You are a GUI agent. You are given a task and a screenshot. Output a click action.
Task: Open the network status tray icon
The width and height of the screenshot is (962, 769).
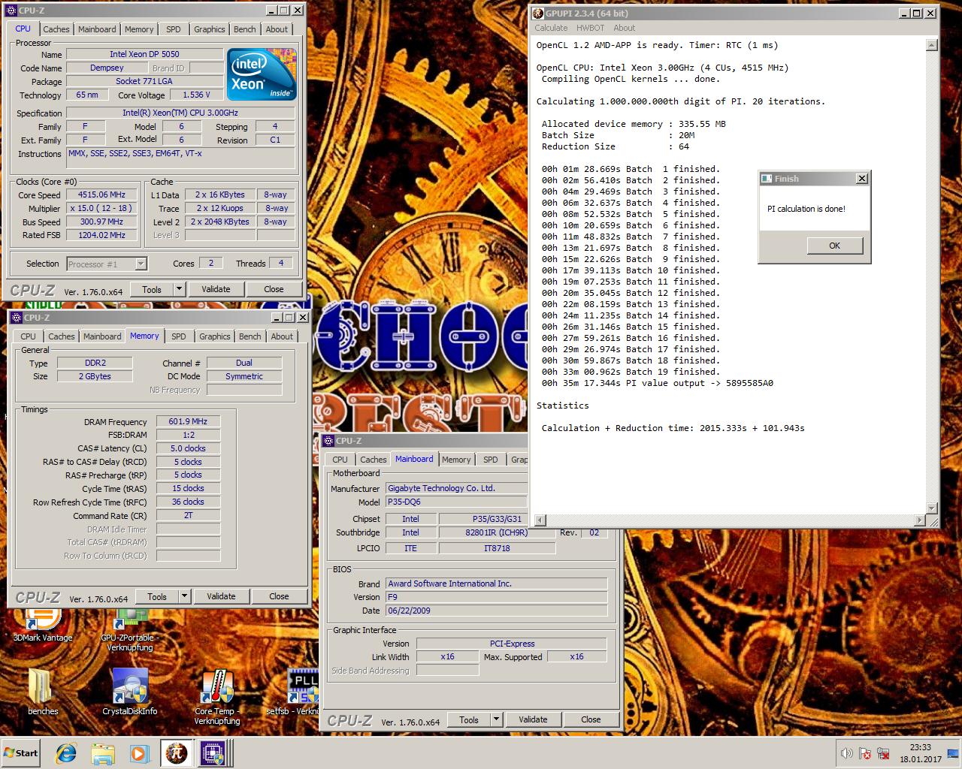(x=884, y=753)
